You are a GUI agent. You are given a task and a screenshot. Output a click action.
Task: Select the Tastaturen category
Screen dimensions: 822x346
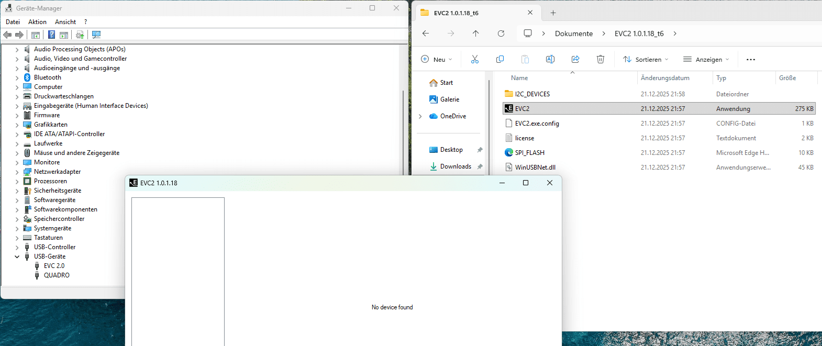(48, 238)
